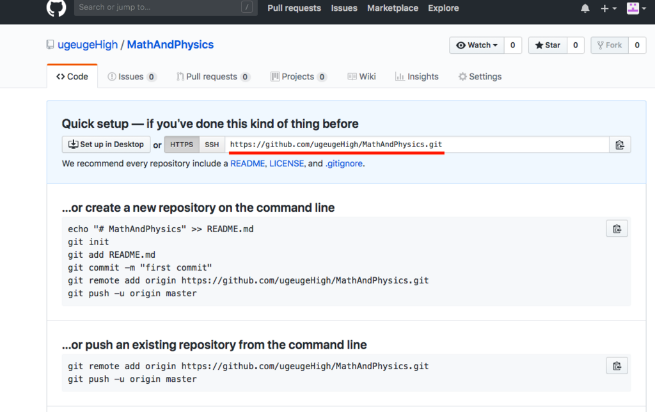Open the plus create-new menu
The width and height of the screenshot is (655, 412).
click(608, 8)
